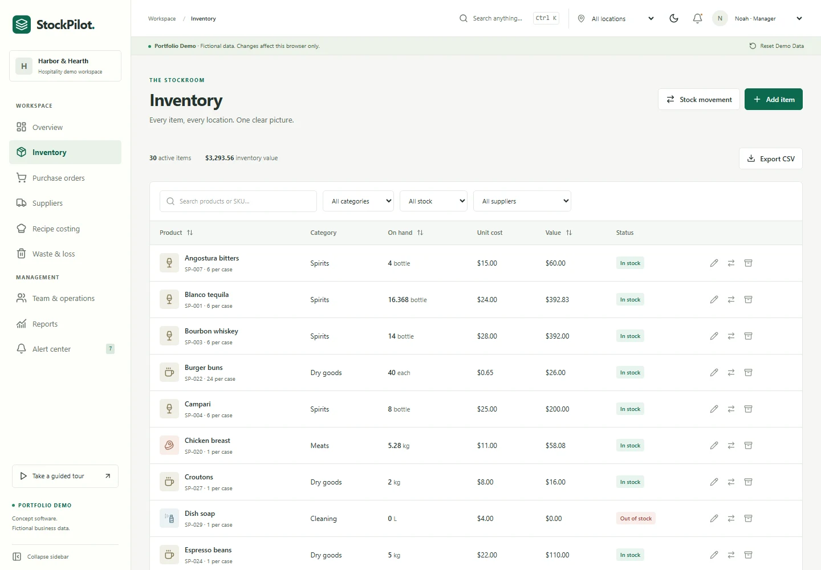Click the StockPilot logo icon
The height and width of the screenshot is (570, 821).
coord(22,25)
